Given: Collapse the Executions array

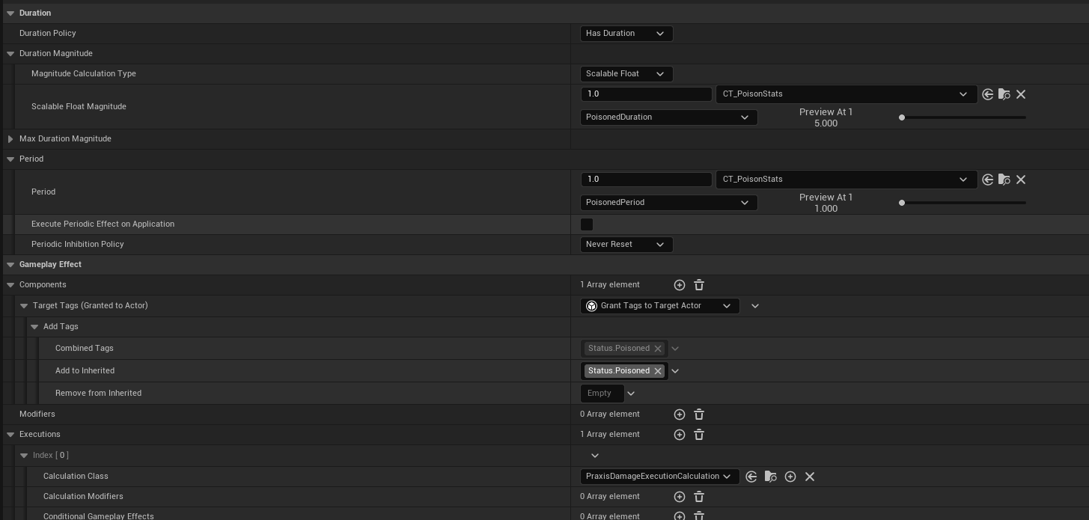Looking at the screenshot, I should [10, 435].
